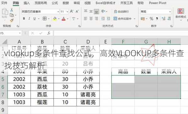Click the formula bar Enter checkmark
Image resolution: width=188 pixels, height=114 pixels.
(41, 33)
